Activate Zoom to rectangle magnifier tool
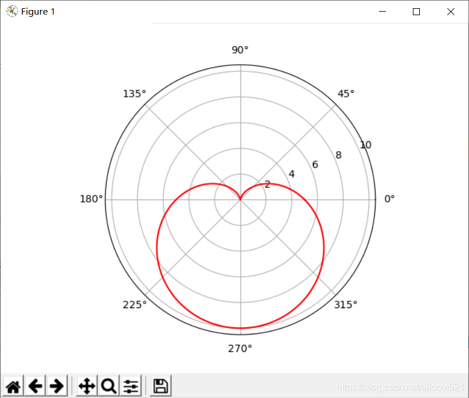The image size is (469, 398). coord(109,386)
